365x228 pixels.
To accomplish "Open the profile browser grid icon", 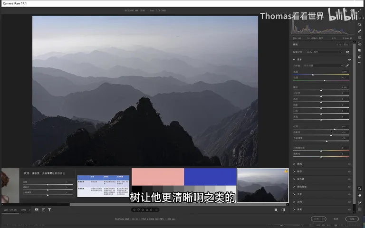I will pos(347,52).
